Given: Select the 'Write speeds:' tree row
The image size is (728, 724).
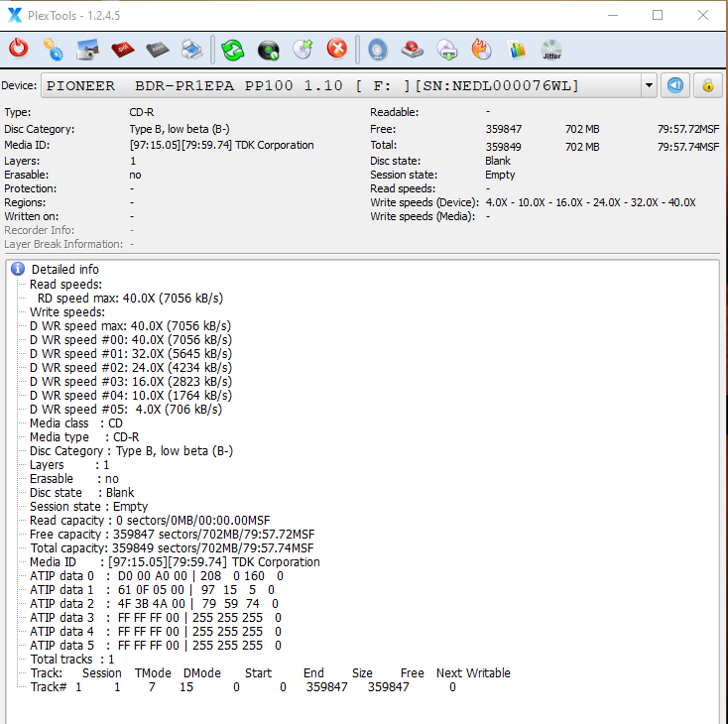Looking at the screenshot, I should [67, 312].
